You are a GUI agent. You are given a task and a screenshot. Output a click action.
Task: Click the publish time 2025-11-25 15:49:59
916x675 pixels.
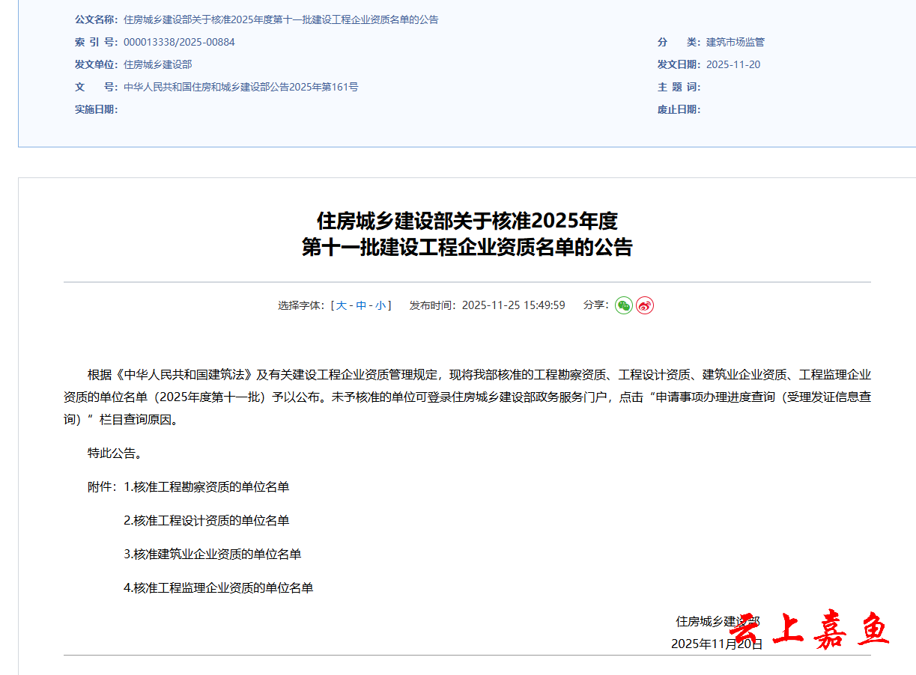[x=513, y=305]
